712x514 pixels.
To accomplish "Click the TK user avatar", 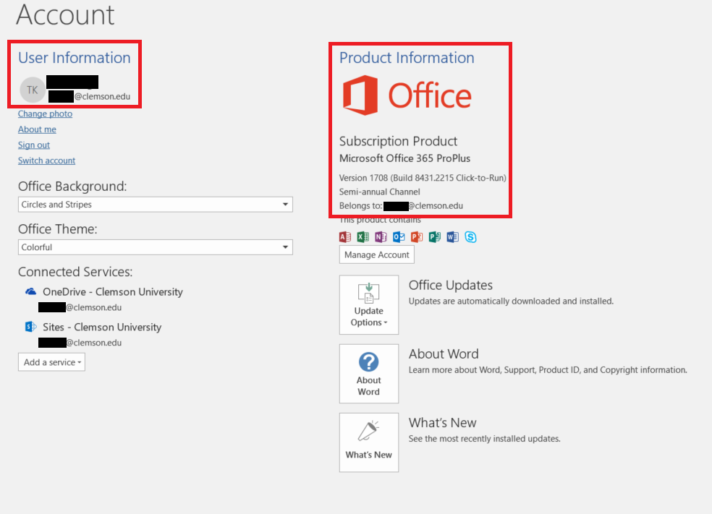I will point(33,90).
